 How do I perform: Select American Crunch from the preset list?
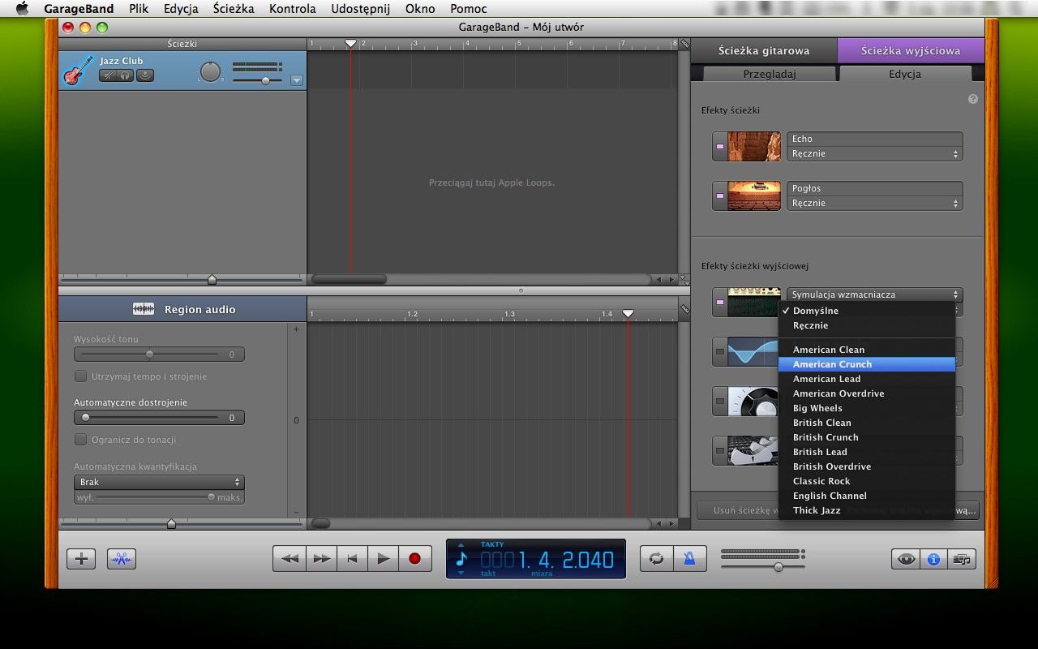[832, 364]
